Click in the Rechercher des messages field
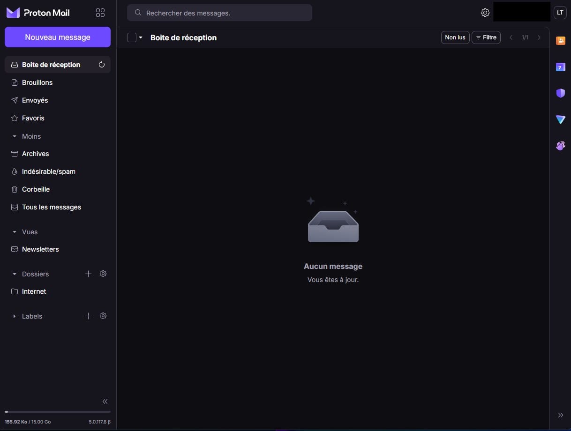The width and height of the screenshot is (571, 431). 219,13
